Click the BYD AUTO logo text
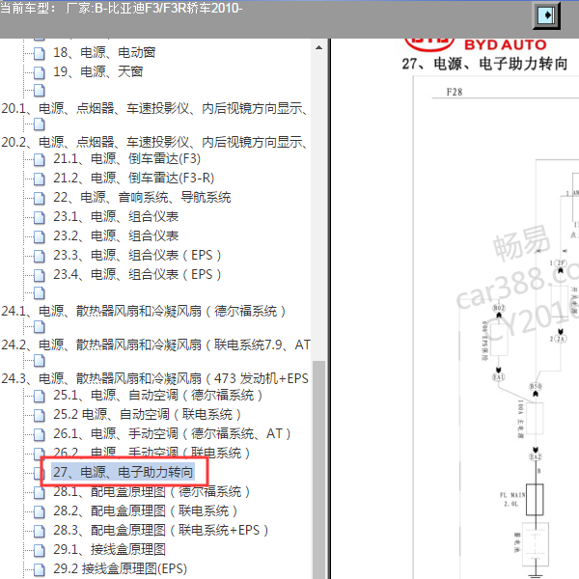This screenshot has height=579, width=579. (x=505, y=45)
